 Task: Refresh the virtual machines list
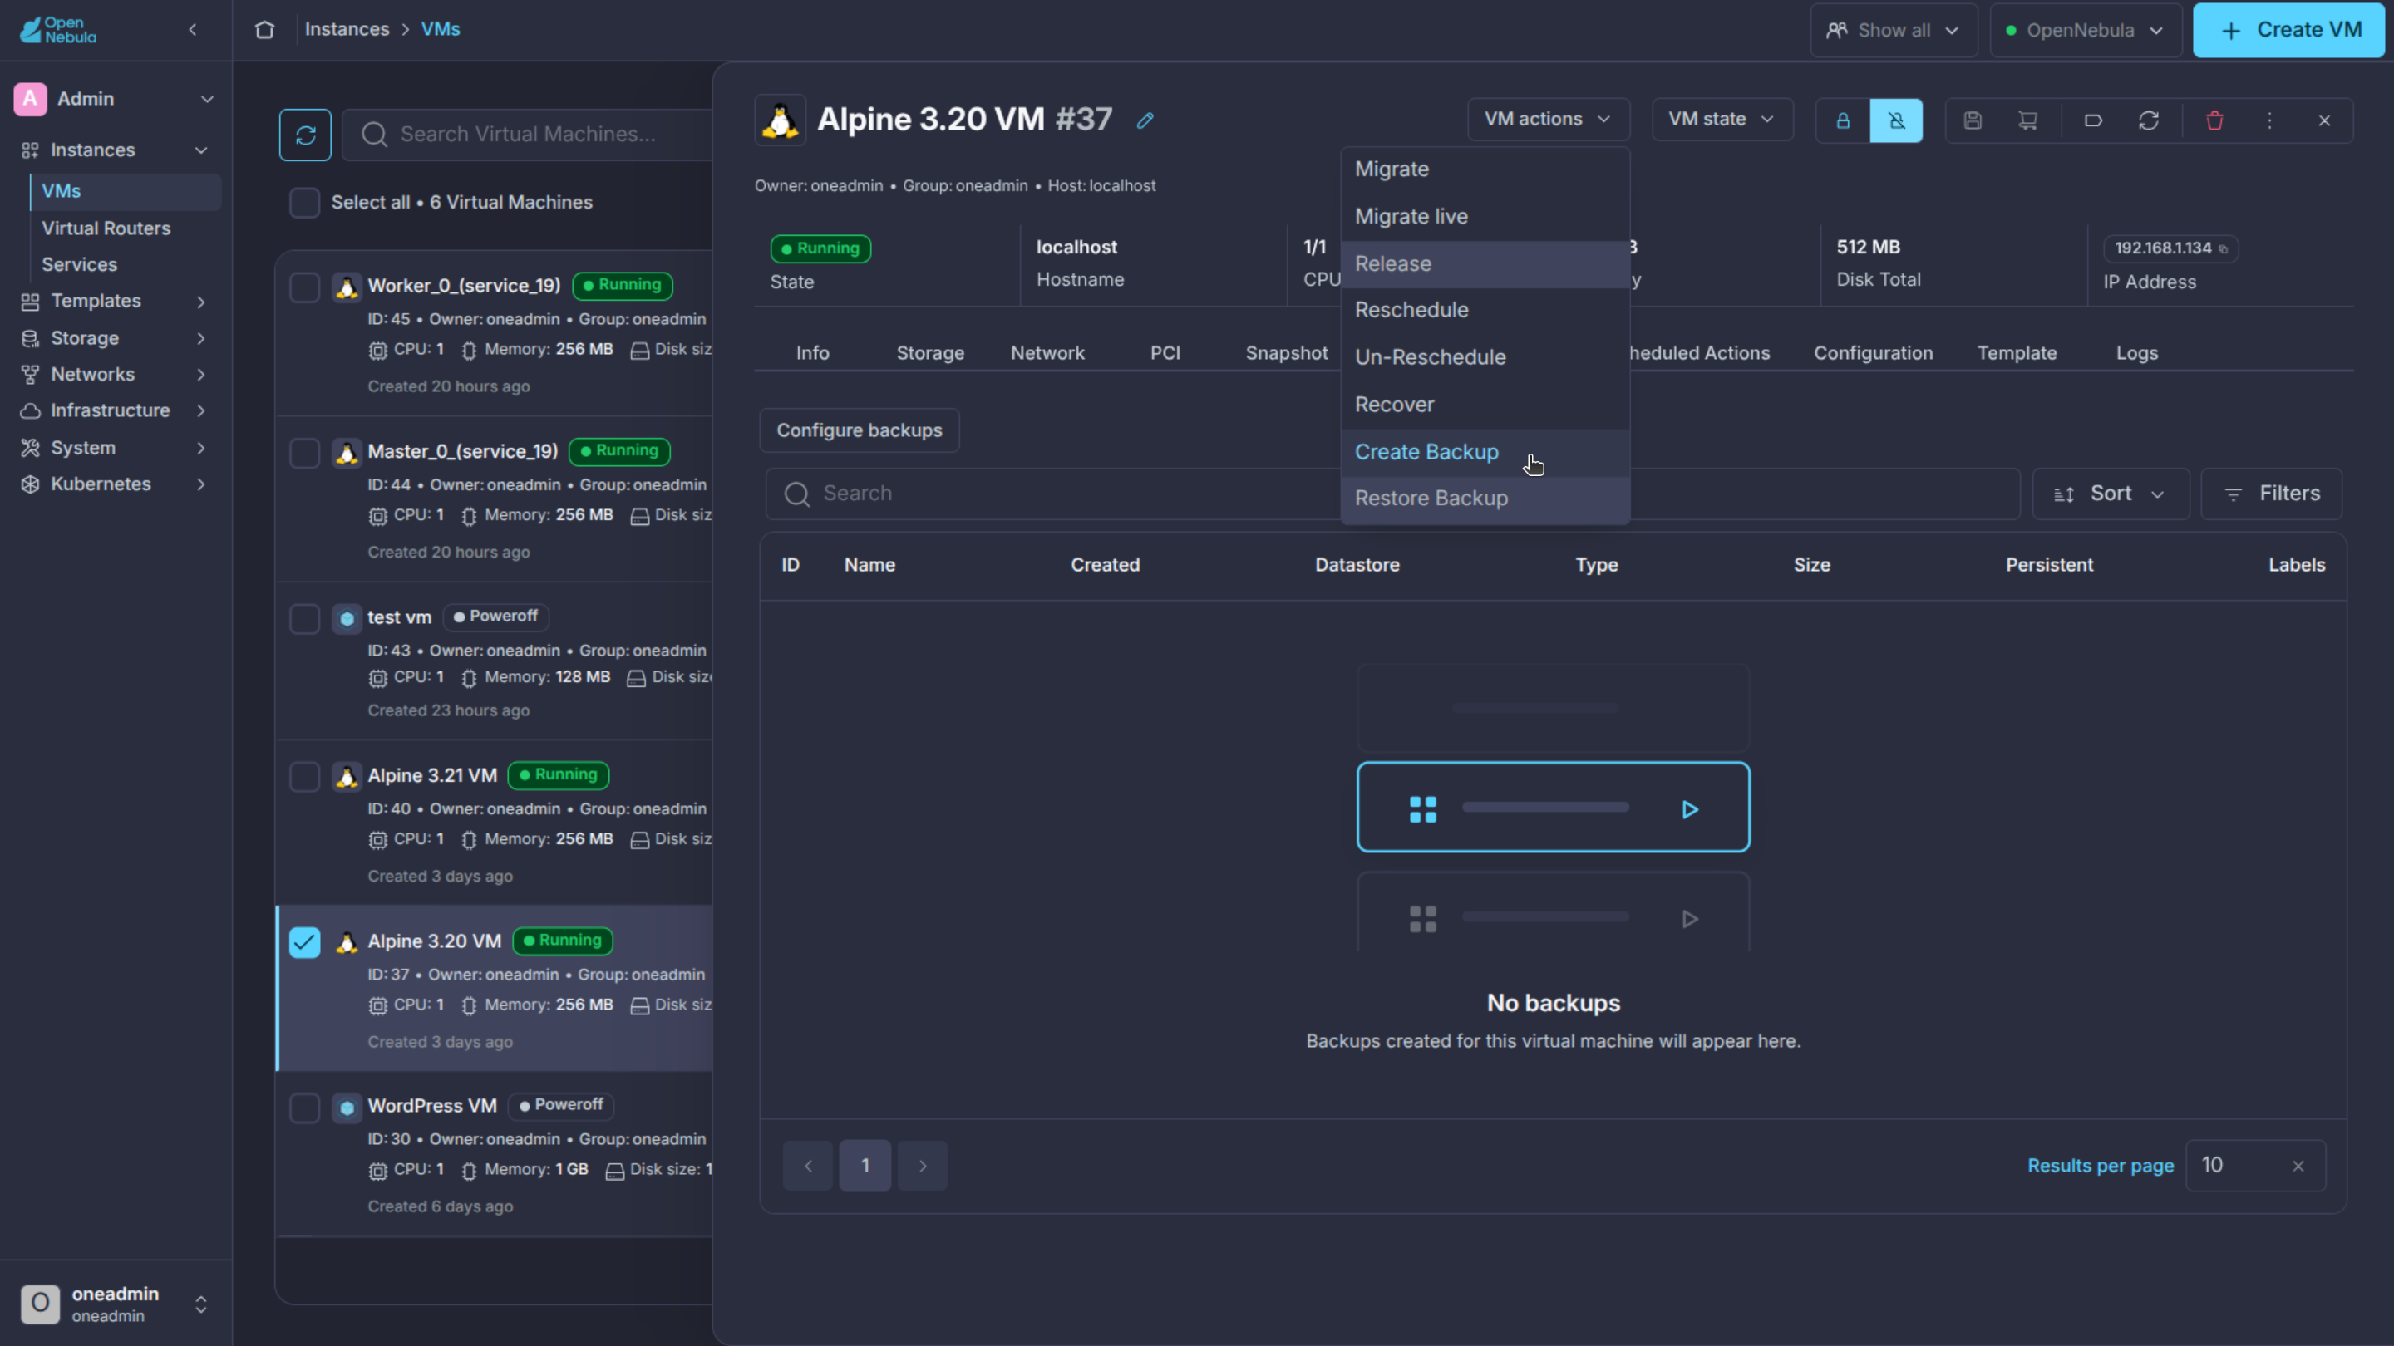pyautogui.click(x=305, y=135)
